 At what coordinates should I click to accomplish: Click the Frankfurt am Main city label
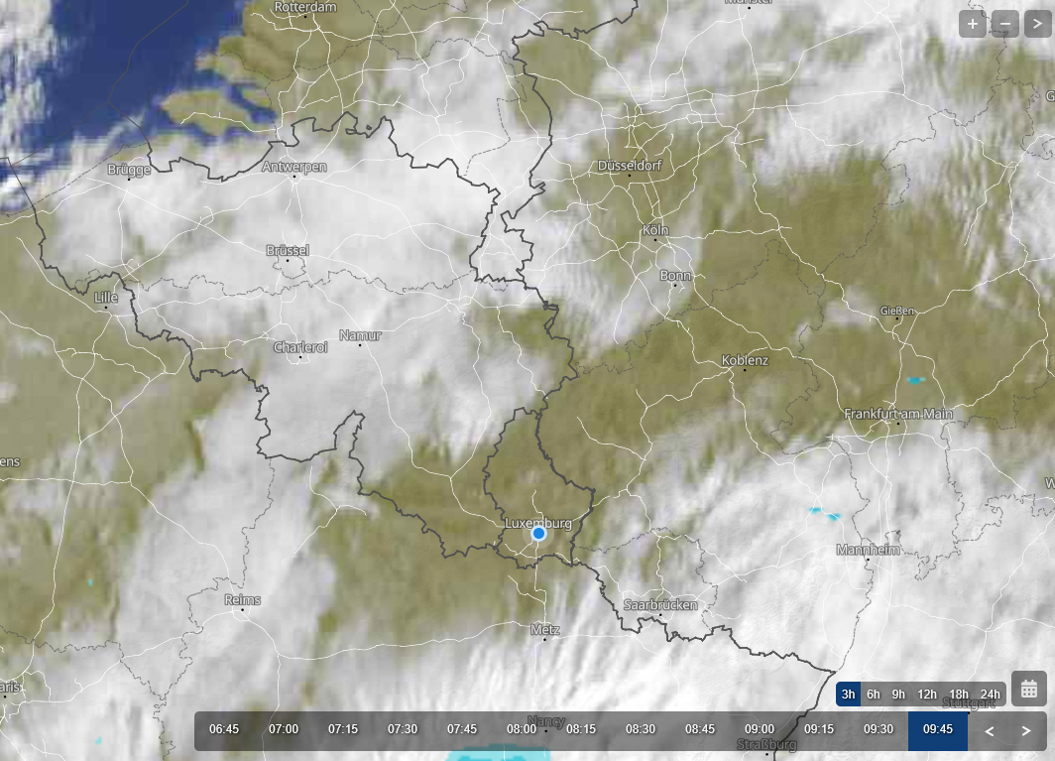click(x=898, y=414)
